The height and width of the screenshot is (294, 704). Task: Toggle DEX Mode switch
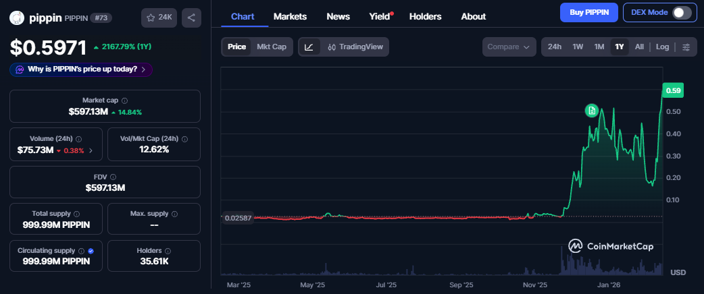click(x=681, y=12)
